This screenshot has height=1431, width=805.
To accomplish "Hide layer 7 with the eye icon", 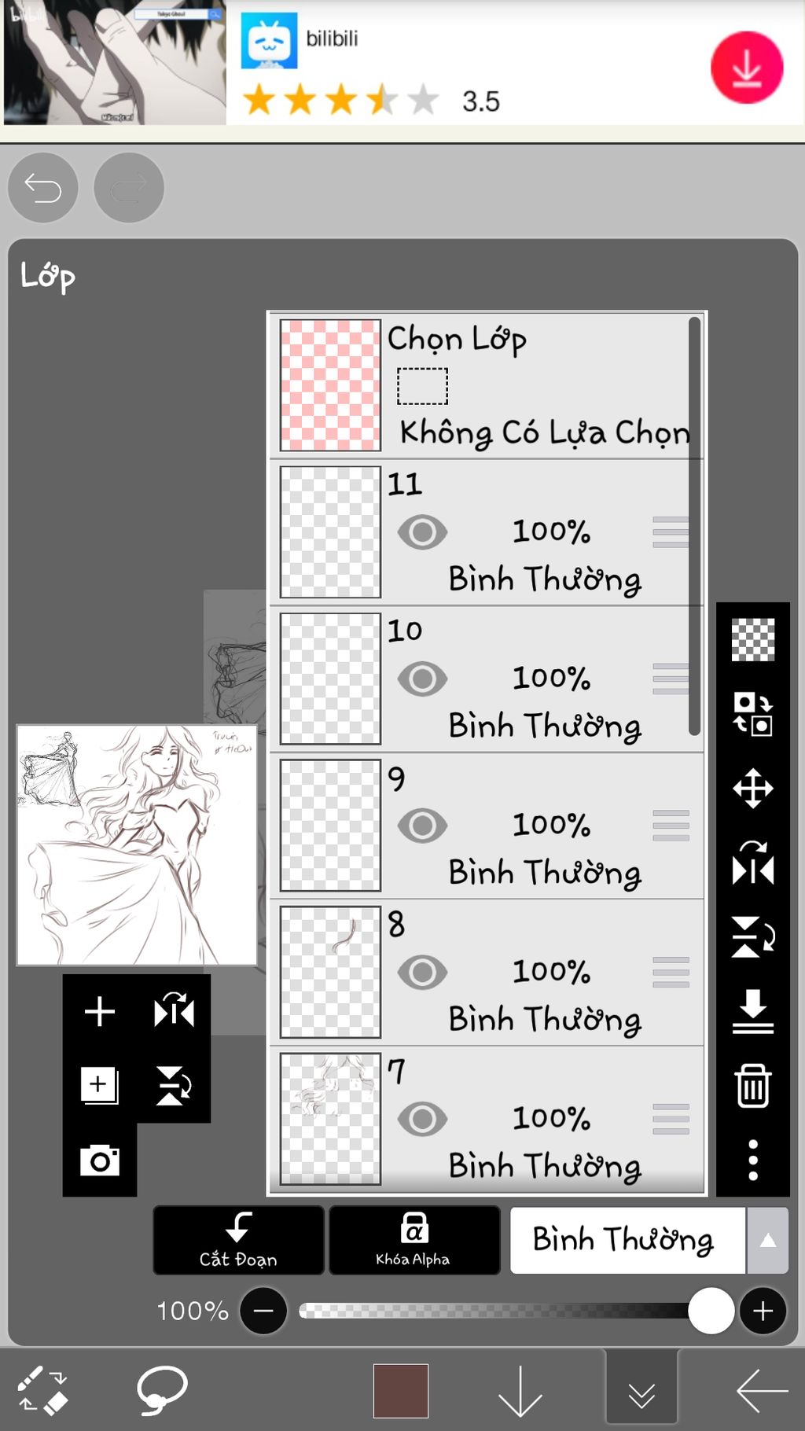I will click(x=422, y=1119).
